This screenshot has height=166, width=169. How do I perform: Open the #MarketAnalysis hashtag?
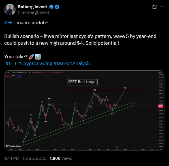(72, 63)
